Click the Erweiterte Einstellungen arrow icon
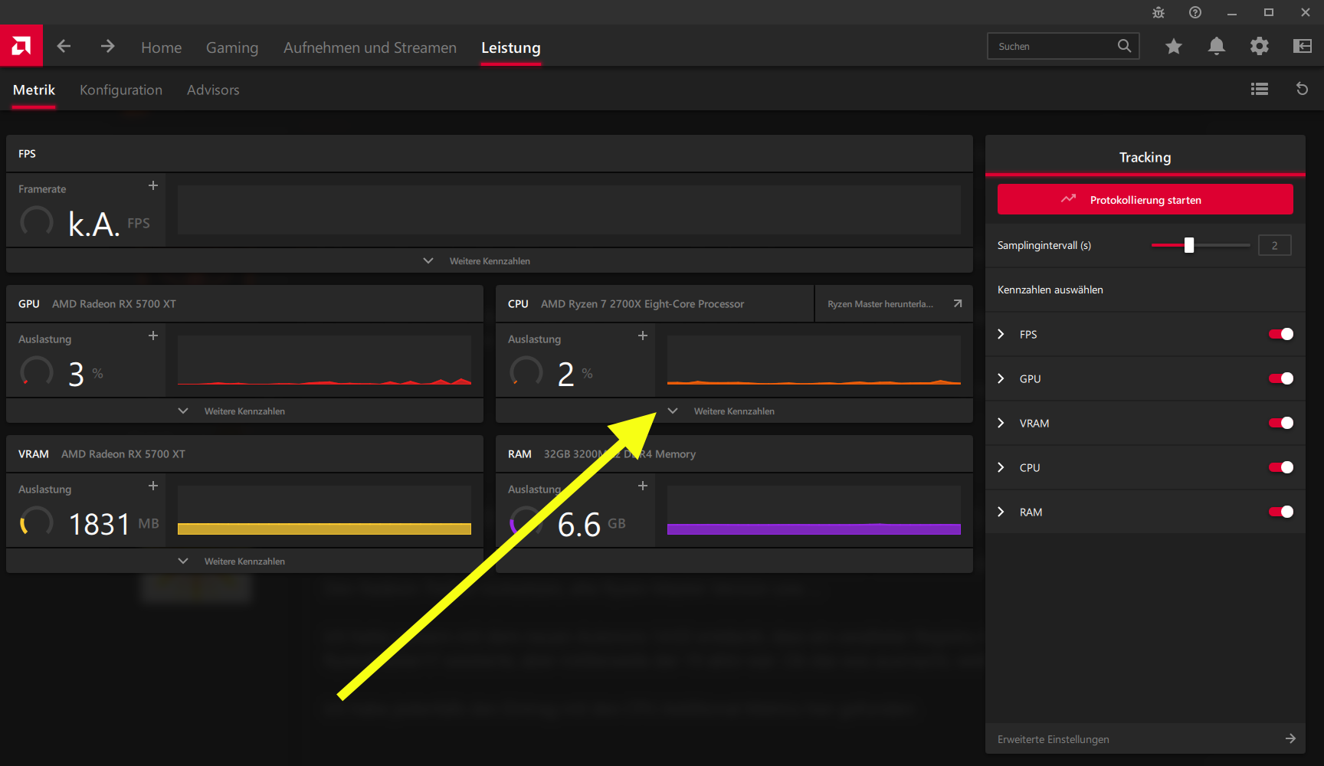 tap(1290, 738)
